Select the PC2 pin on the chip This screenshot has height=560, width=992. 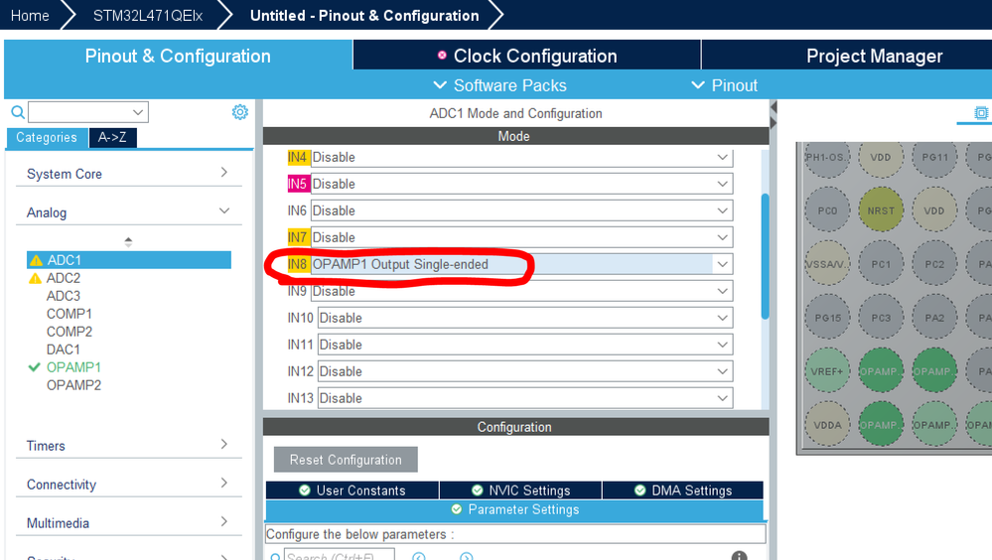click(934, 264)
